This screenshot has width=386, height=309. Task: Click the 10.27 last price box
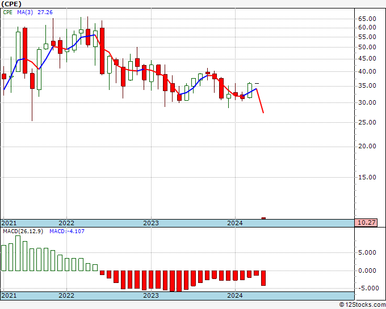click(366, 223)
